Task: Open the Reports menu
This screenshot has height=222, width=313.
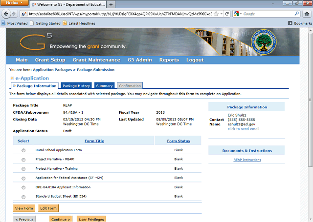Action: pos(169,60)
